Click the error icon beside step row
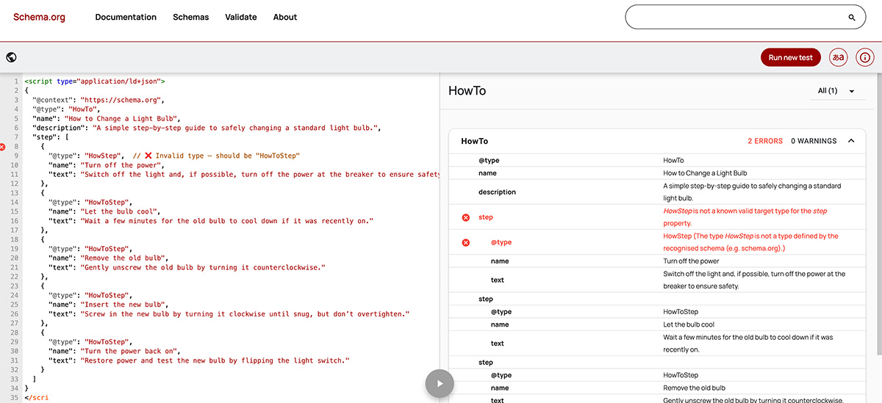The width and height of the screenshot is (882, 403). [465, 217]
